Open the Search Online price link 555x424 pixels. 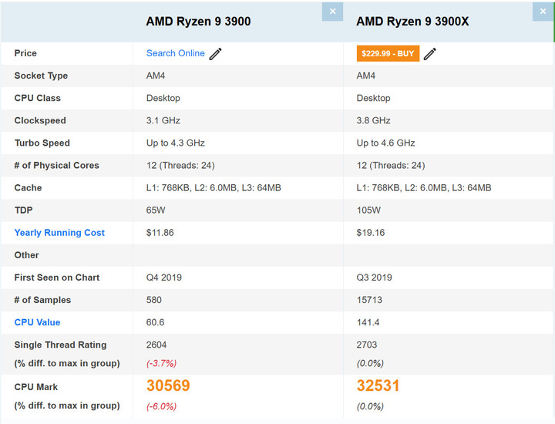175,53
